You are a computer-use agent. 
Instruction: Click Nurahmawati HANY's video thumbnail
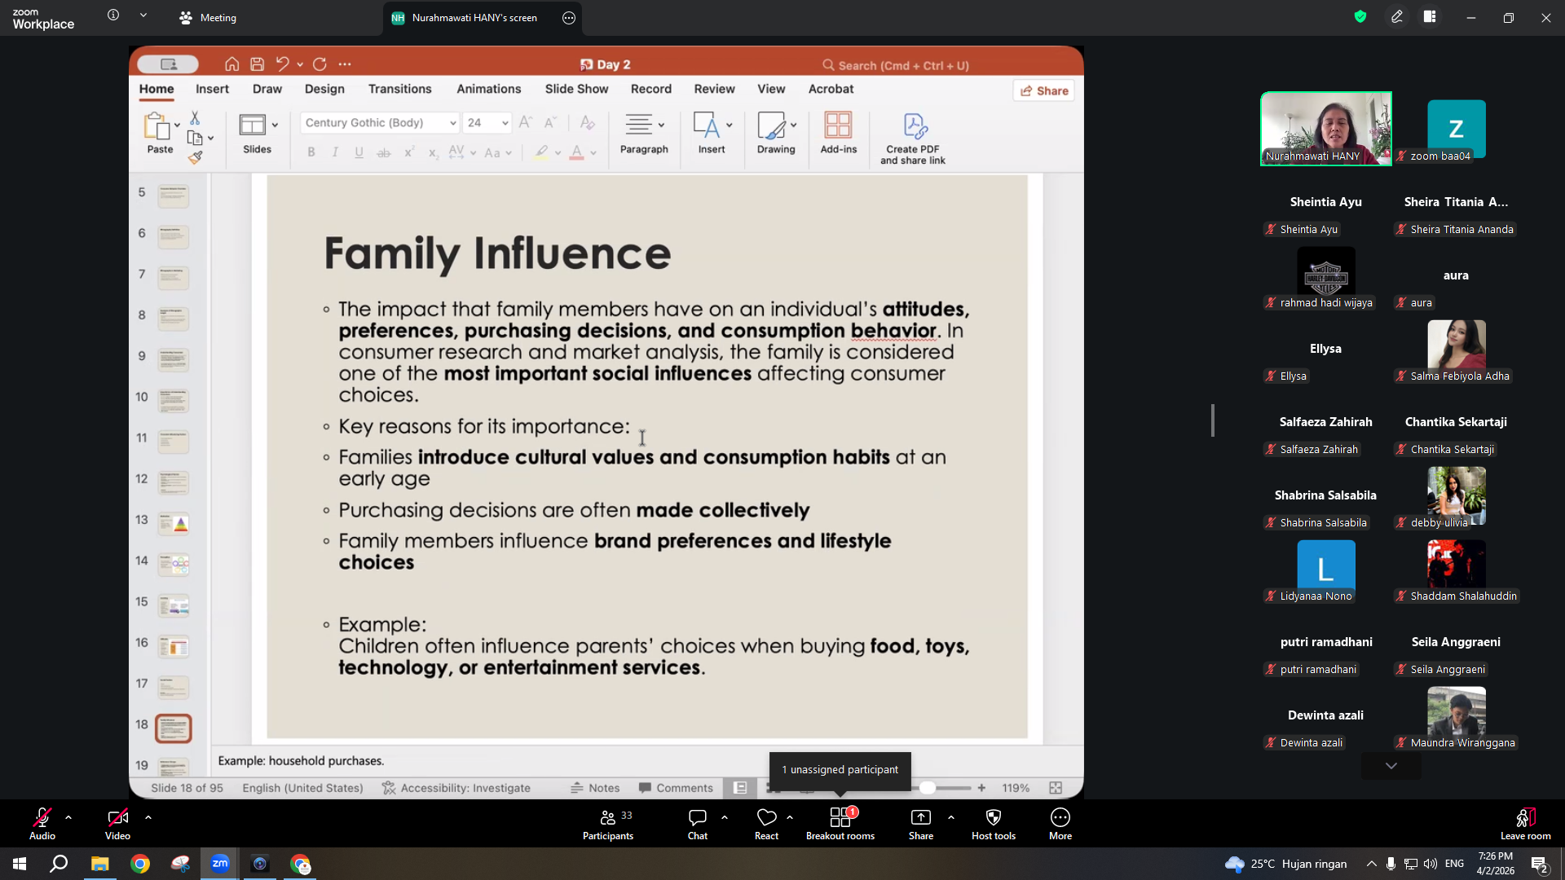click(1325, 129)
